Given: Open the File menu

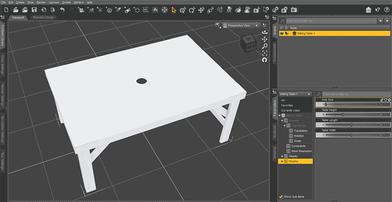Looking at the screenshot, I should pos(4,2).
